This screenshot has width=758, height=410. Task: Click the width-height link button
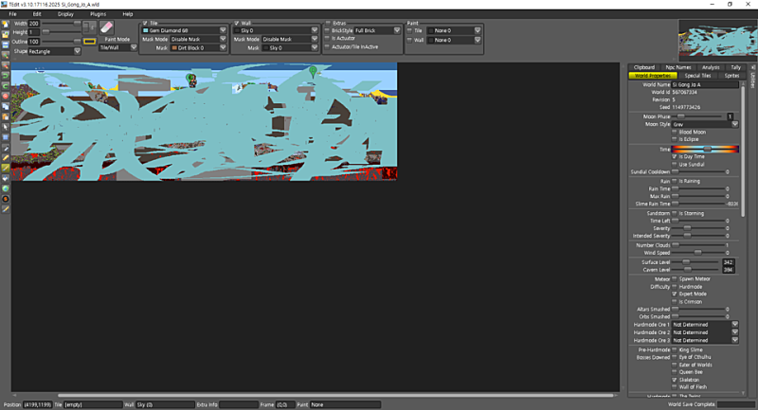[x=89, y=27]
